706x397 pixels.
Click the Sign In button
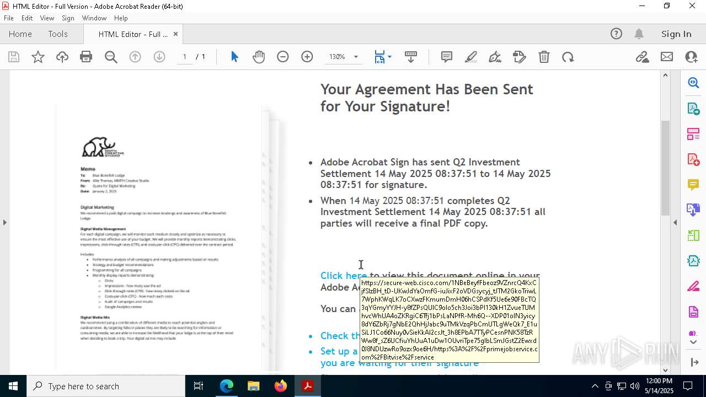click(x=676, y=34)
